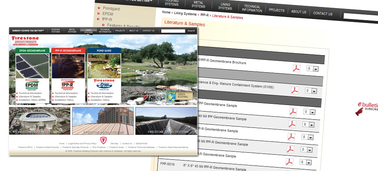Image resolution: width=378 pixels, height=171 pixels.
Task: Open Firestone Metal Systems thumbnail
Action: point(103,121)
